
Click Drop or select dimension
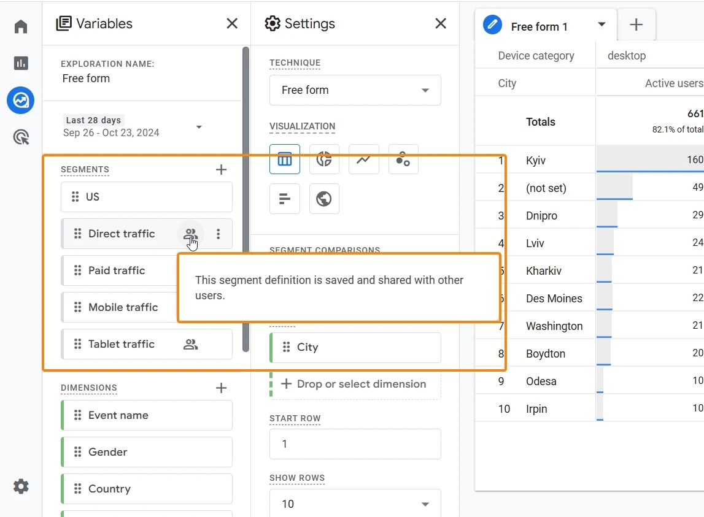(355, 384)
